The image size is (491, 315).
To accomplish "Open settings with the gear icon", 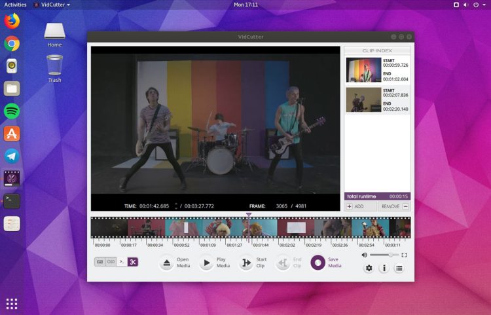I will tap(369, 269).
